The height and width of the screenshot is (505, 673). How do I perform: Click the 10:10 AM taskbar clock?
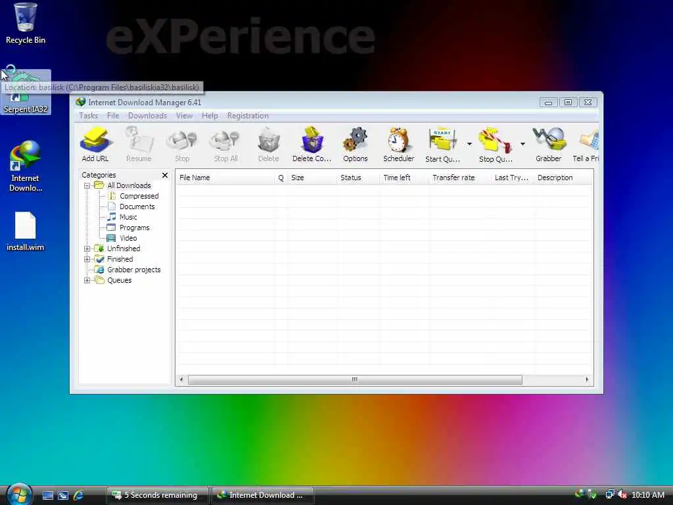click(648, 495)
